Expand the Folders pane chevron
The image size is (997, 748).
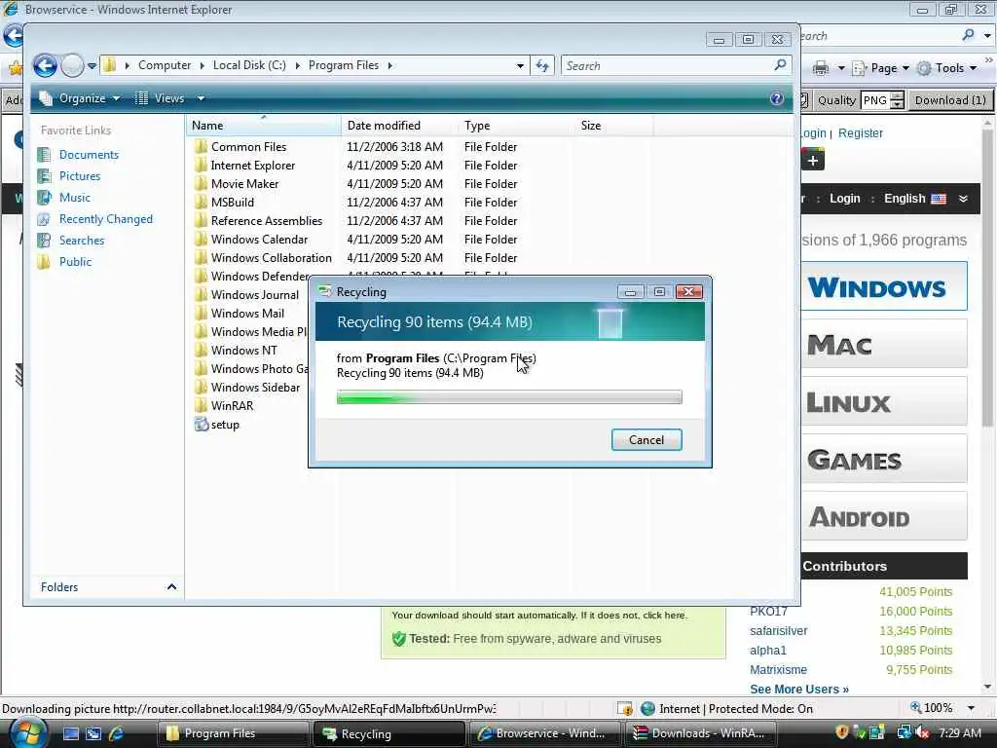[171, 587]
